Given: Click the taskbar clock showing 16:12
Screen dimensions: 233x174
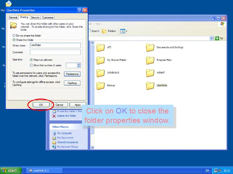Looking at the screenshot, I should 226,171.
